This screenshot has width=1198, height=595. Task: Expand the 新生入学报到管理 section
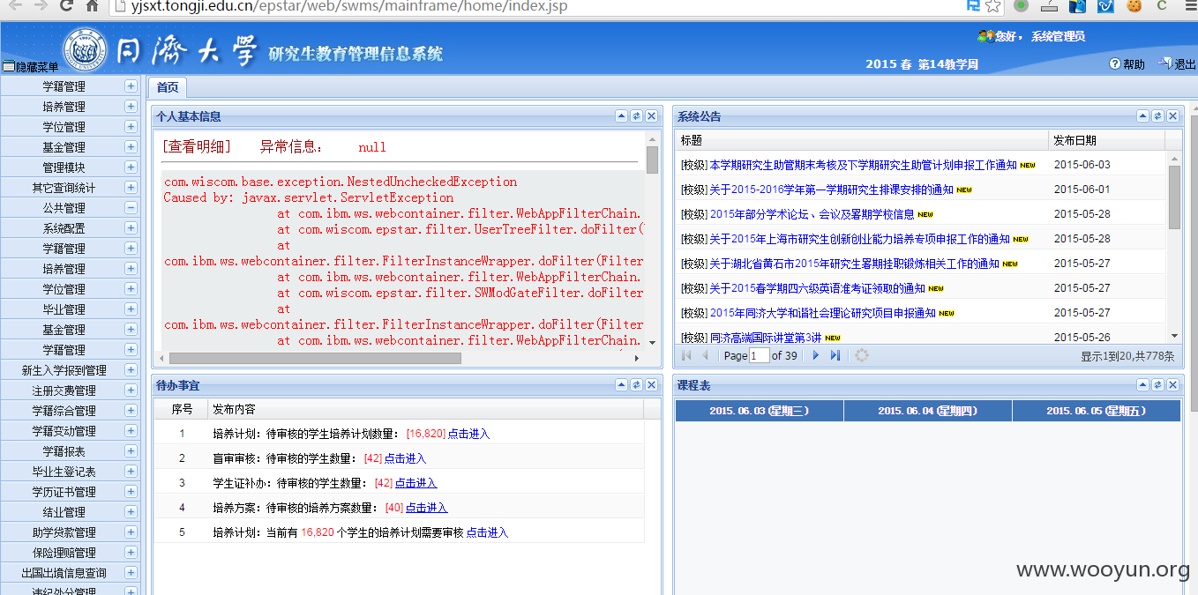(x=131, y=370)
